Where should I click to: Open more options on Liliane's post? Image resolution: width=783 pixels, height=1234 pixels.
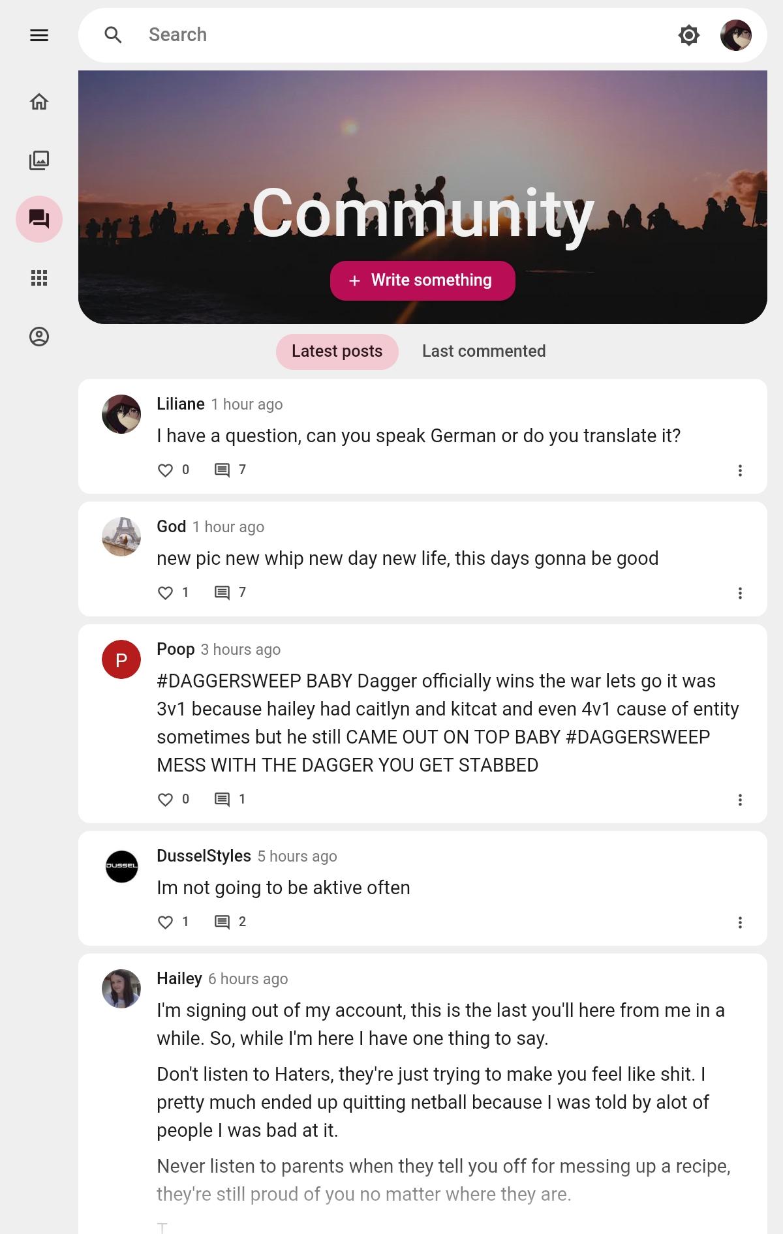click(x=740, y=470)
